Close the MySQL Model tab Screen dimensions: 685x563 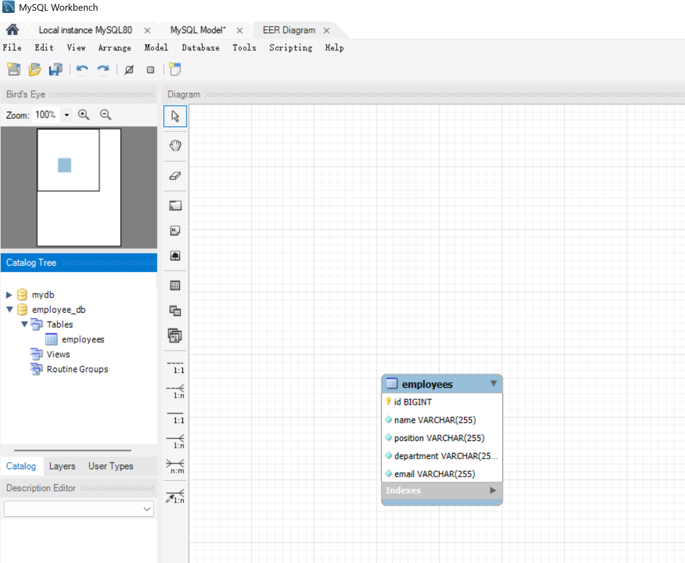[240, 30]
